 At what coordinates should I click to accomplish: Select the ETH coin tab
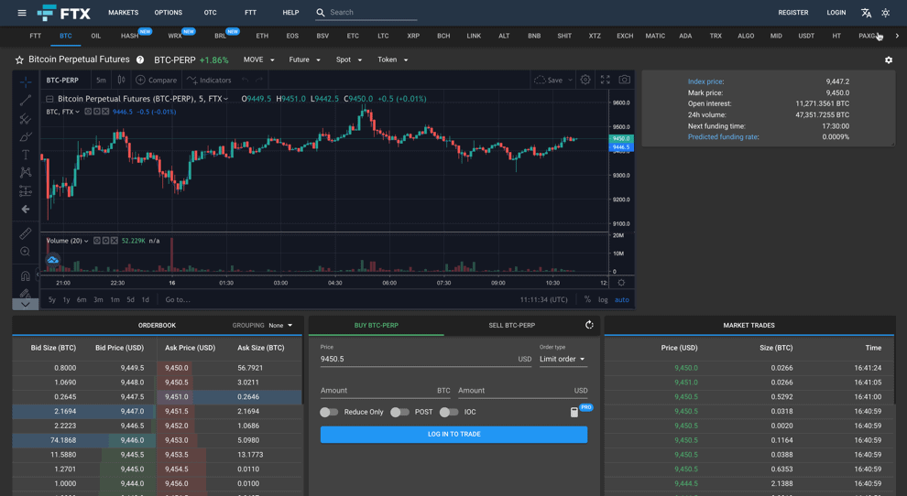pos(262,36)
